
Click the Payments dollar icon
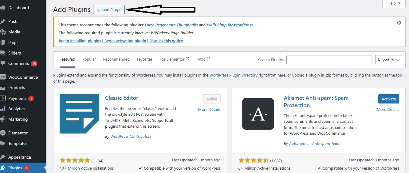click(x=3, y=98)
